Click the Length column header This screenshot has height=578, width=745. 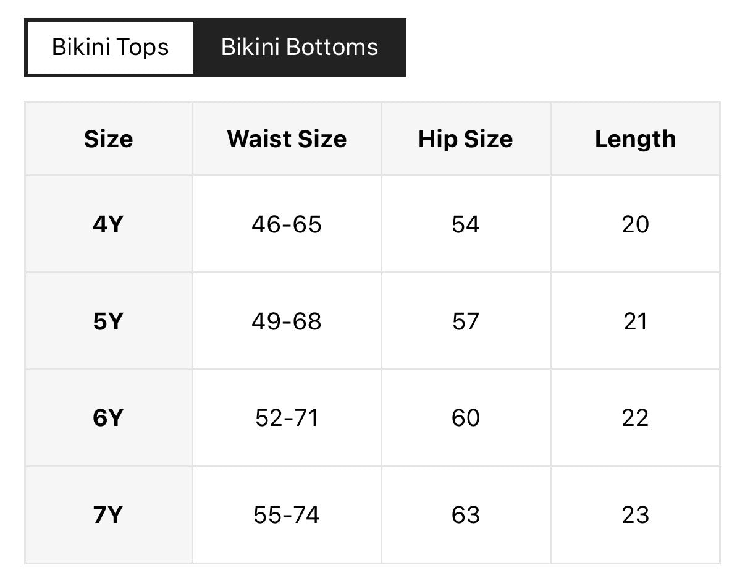[x=635, y=139]
